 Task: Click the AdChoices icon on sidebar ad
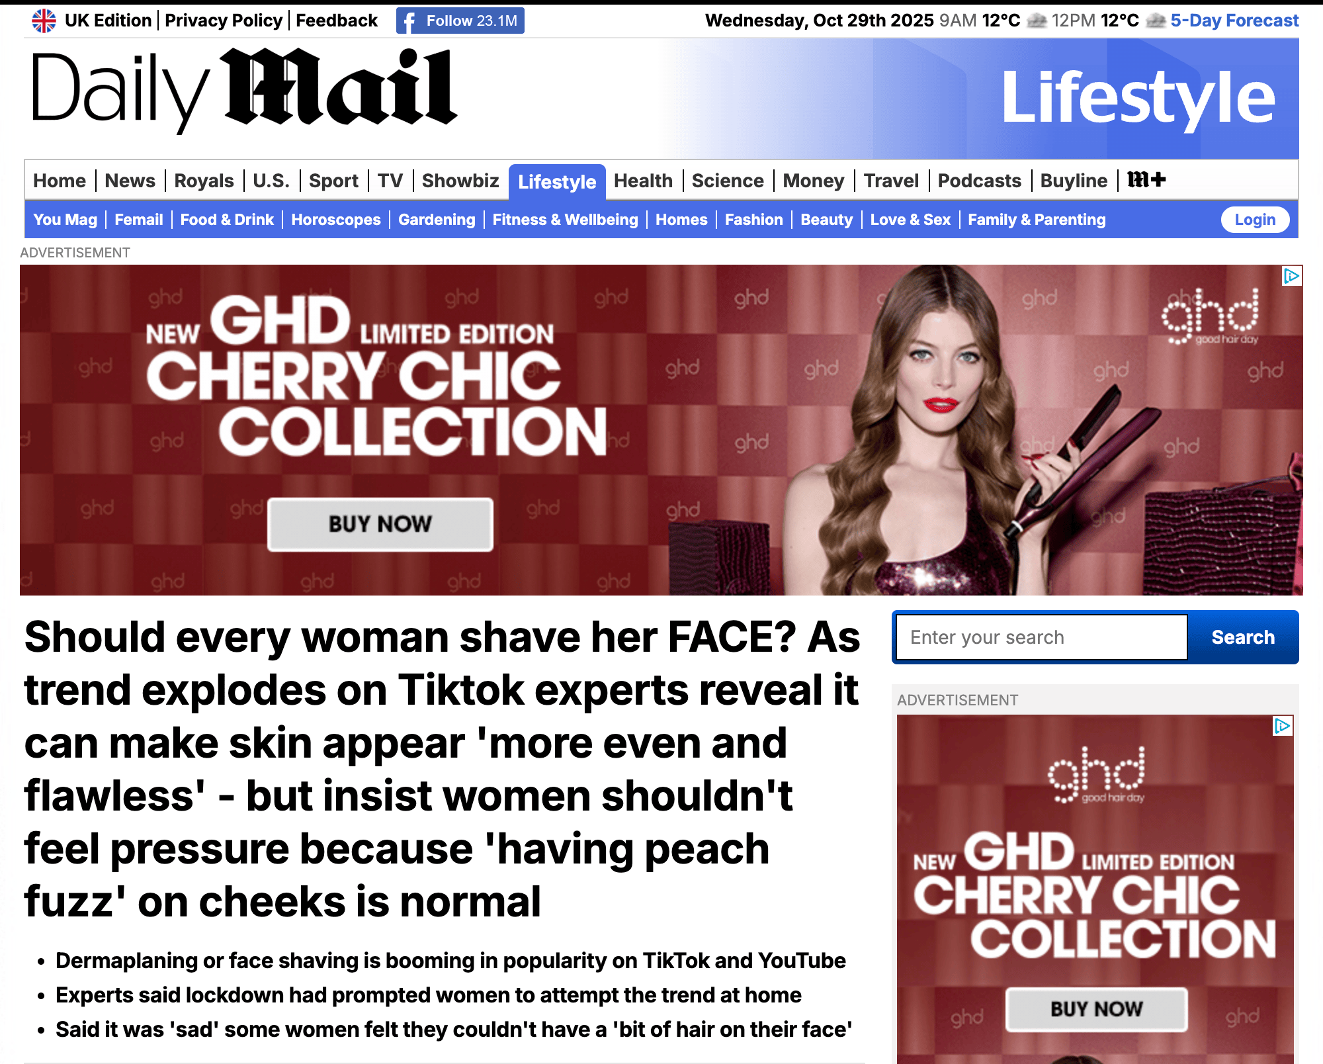[x=1283, y=726]
